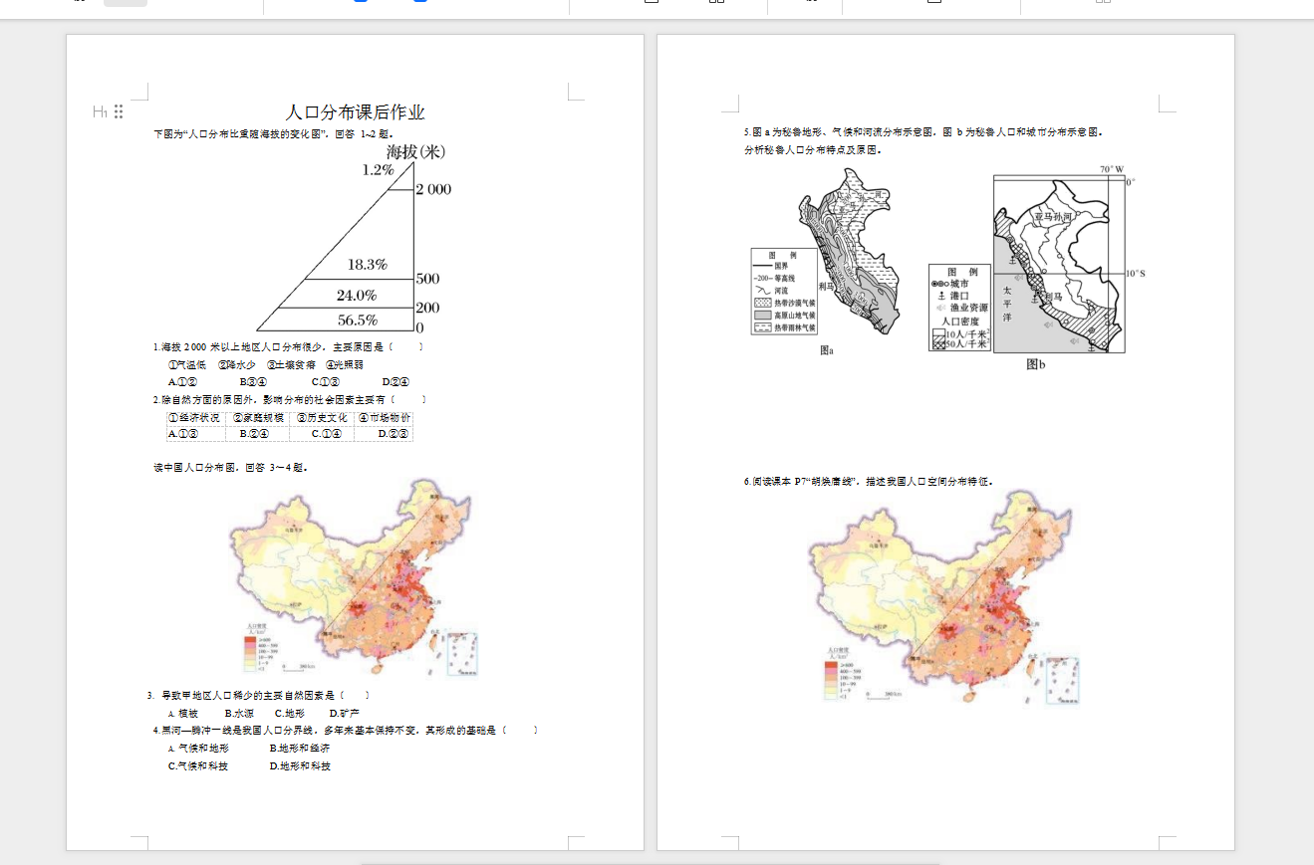Click the 图a caption
The image size is (1314, 865).
click(x=826, y=350)
